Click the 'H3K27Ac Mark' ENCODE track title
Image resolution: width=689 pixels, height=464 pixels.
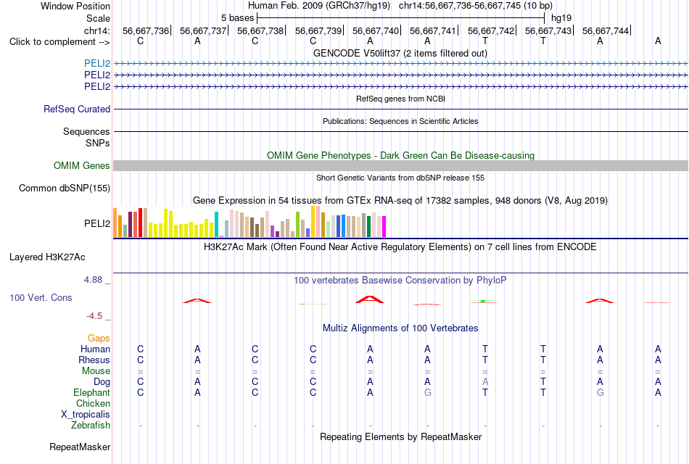pyautogui.click(x=400, y=247)
